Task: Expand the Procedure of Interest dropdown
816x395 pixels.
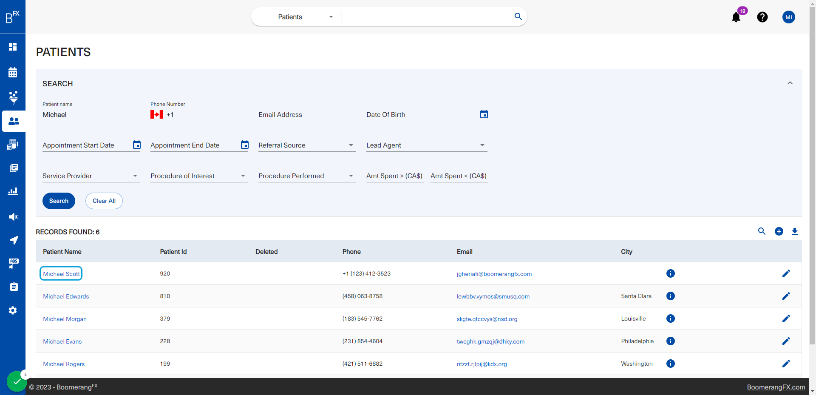Action: [199, 176]
